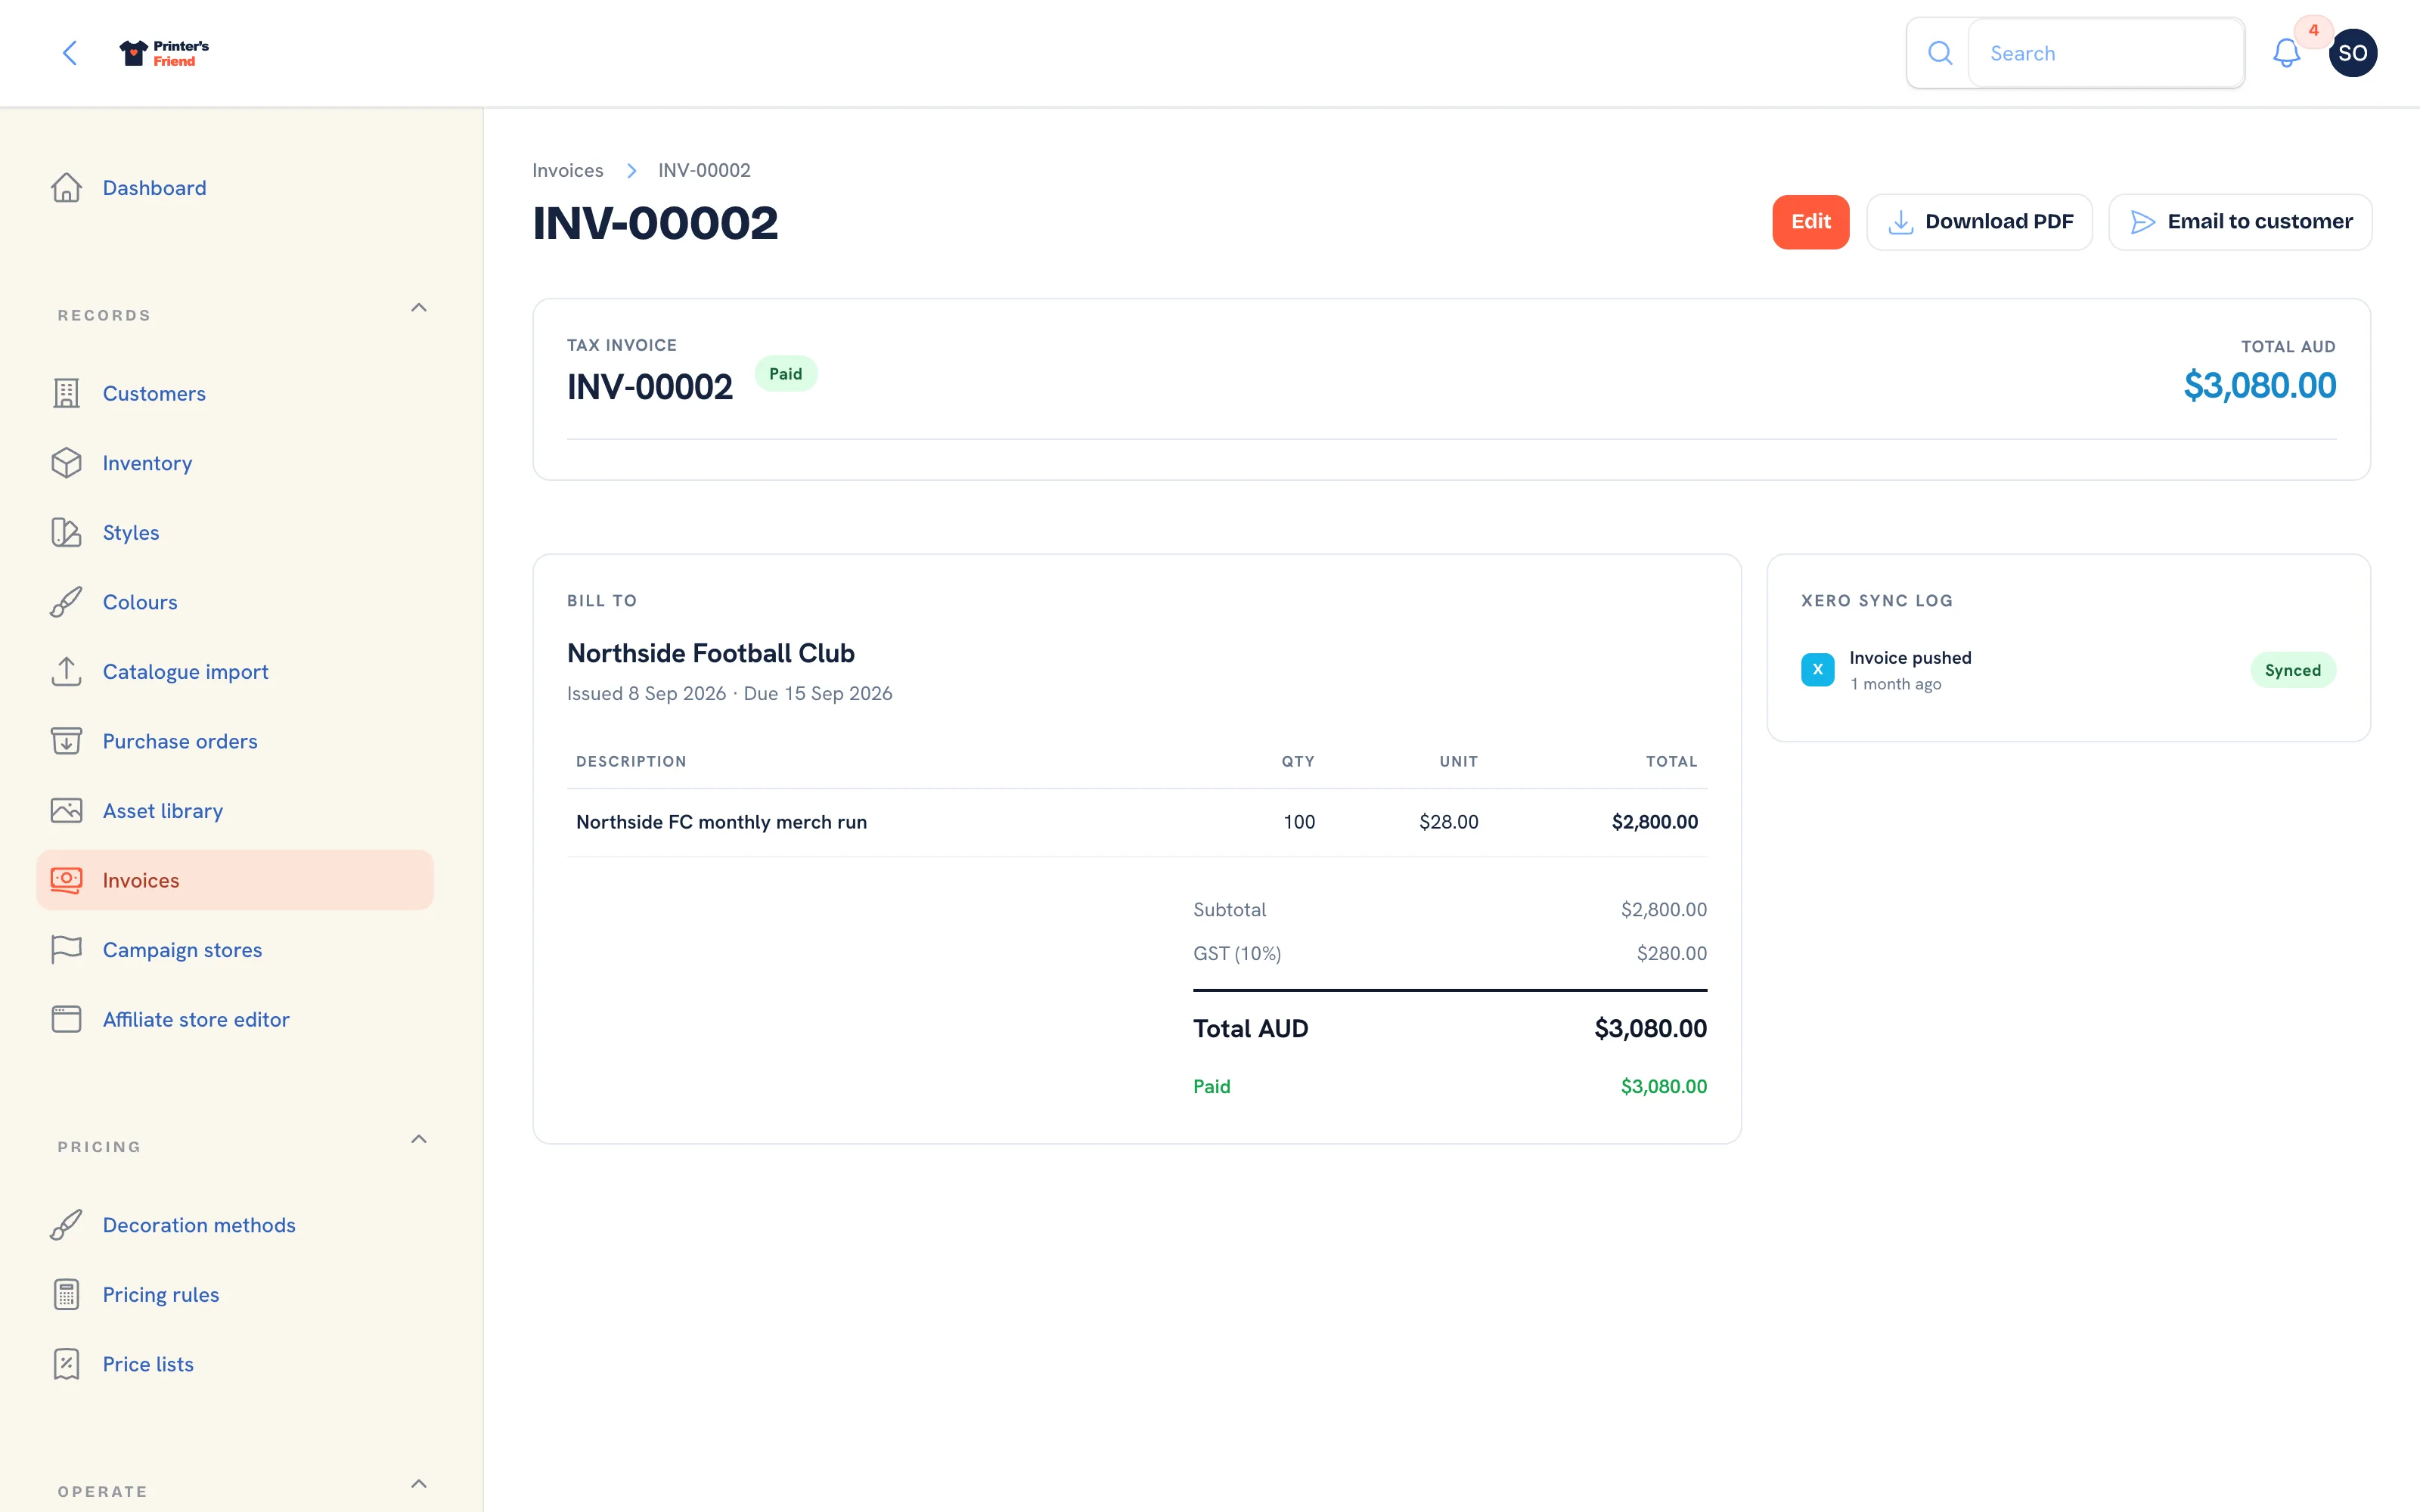This screenshot has width=2420, height=1512.
Task: Click the Inventory box icon
Action: tap(66, 463)
